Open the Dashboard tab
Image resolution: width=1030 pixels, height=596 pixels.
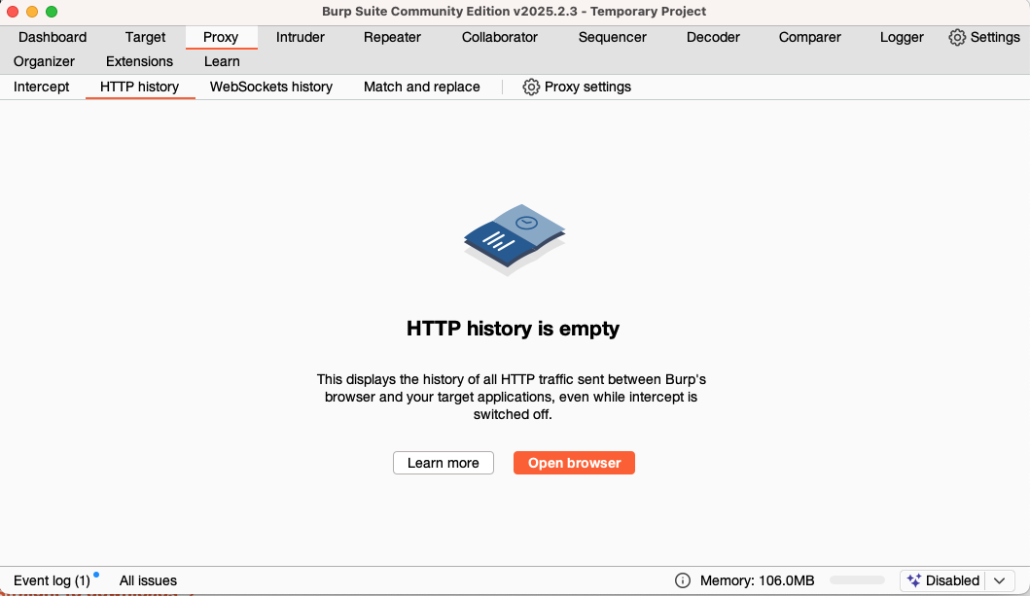point(53,37)
